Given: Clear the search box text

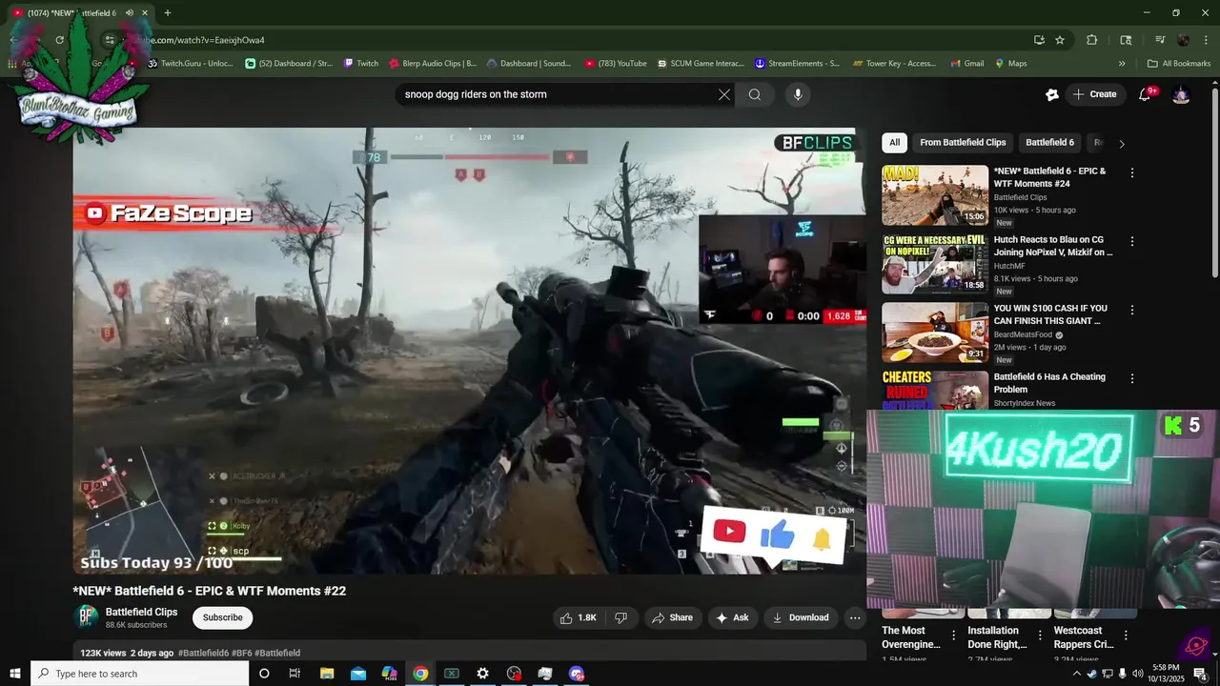Looking at the screenshot, I should (x=724, y=94).
